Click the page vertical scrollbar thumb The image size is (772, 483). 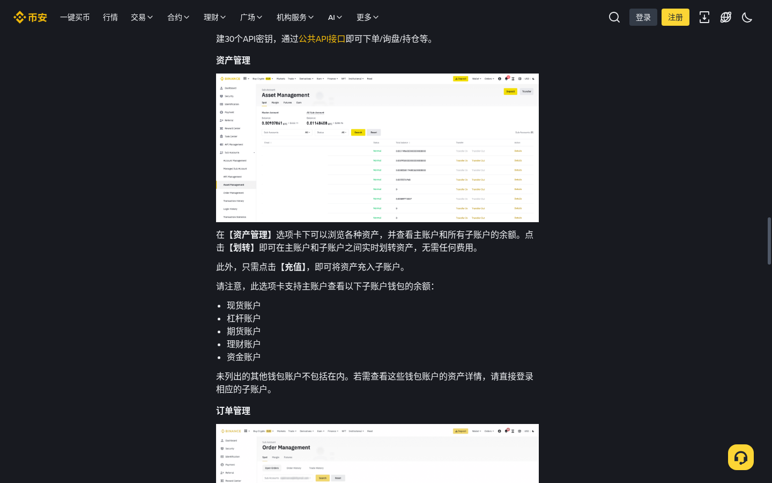(769, 240)
